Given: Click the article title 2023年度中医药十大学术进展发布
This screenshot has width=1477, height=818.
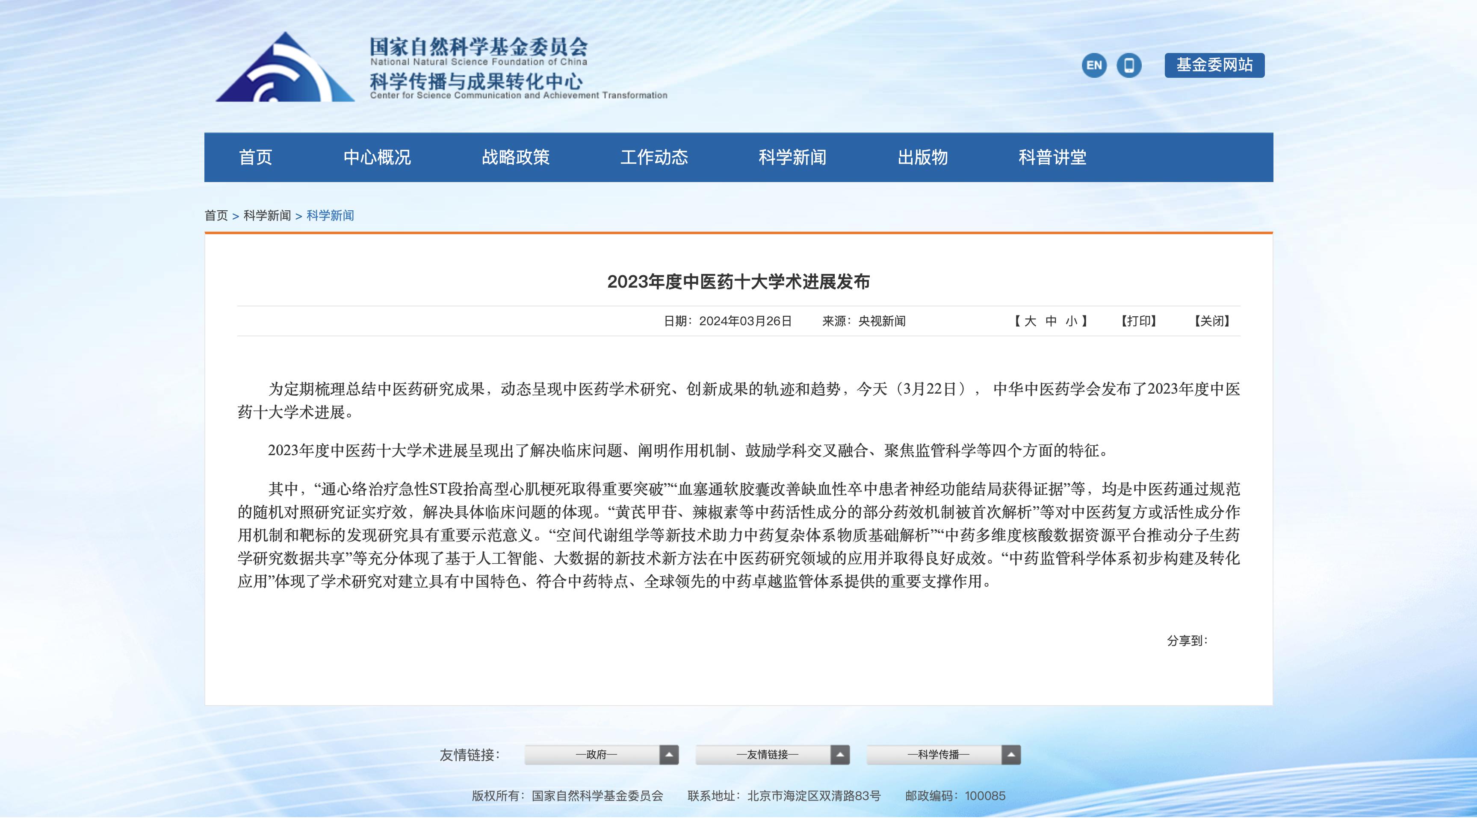Looking at the screenshot, I should click(738, 282).
